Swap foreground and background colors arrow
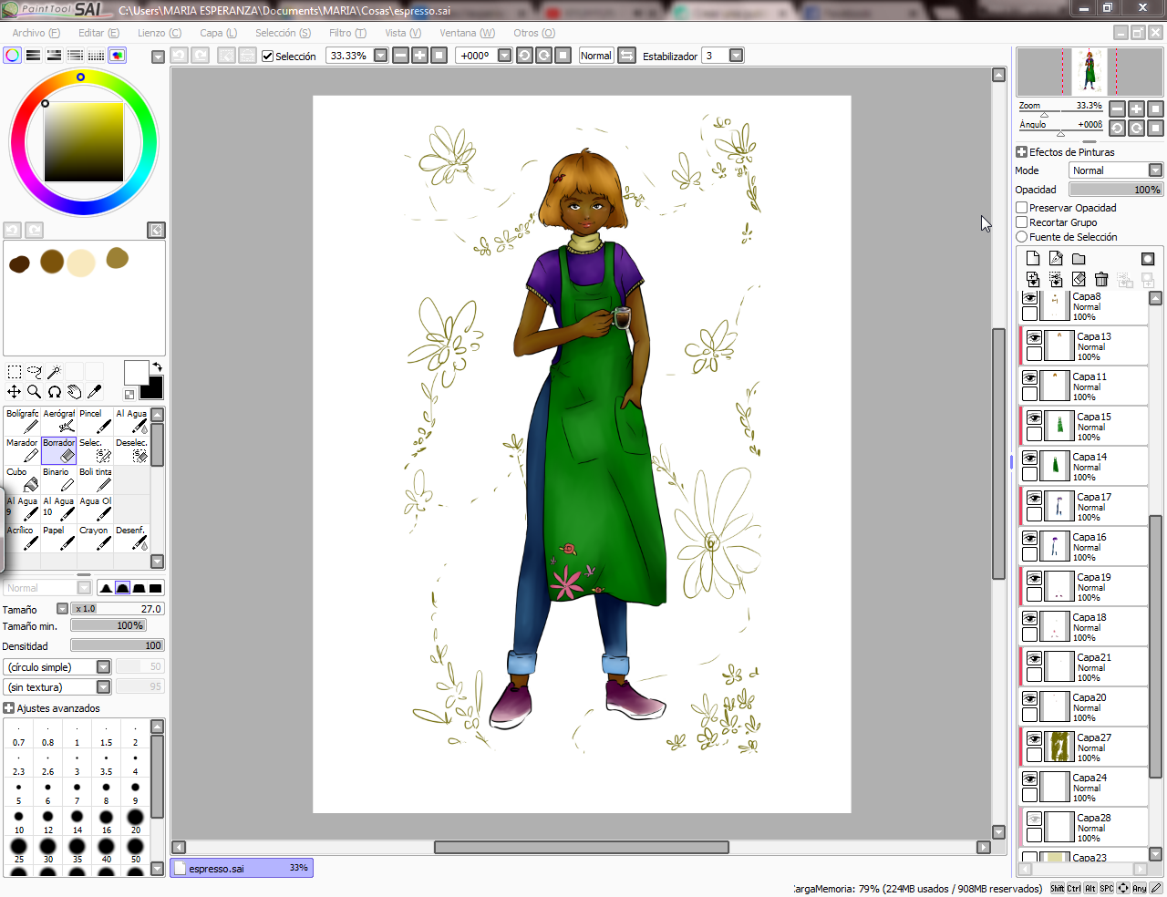 pos(157,366)
